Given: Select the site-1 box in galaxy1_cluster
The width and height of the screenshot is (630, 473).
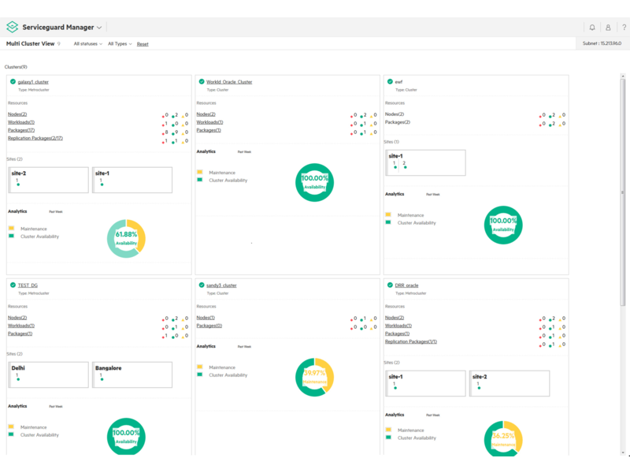Looking at the screenshot, I should pos(132,181).
